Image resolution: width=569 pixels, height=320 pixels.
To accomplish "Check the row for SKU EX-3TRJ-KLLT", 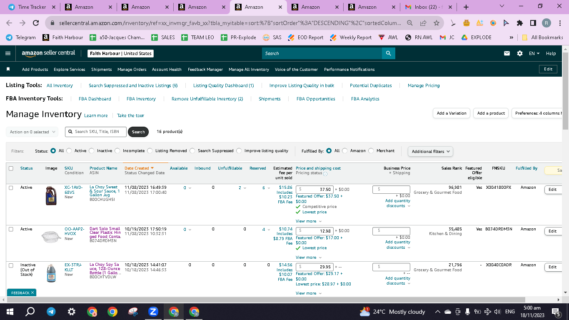I will click(x=11, y=265).
